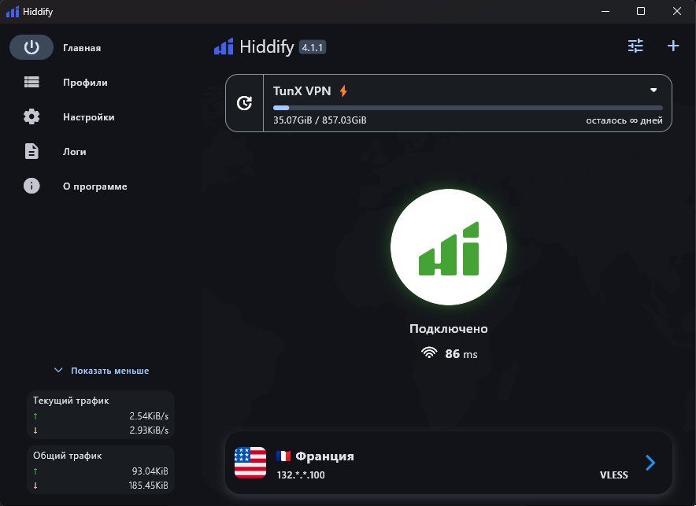The image size is (696, 506).
Task: Click the version badge 4.1.1
Action: click(313, 47)
